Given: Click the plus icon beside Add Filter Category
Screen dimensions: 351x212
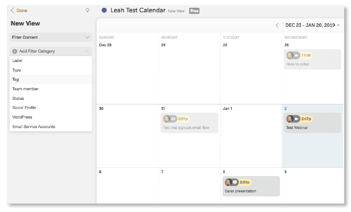Looking at the screenshot, I should pyautogui.click(x=15, y=52).
